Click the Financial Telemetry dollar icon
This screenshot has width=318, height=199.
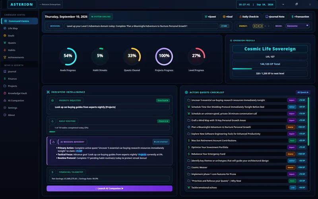pyautogui.click(x=52, y=172)
